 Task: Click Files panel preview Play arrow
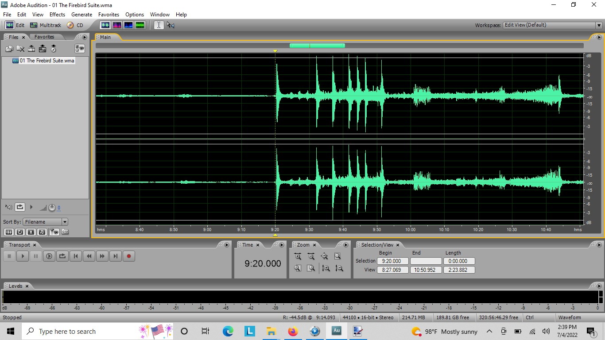31,207
